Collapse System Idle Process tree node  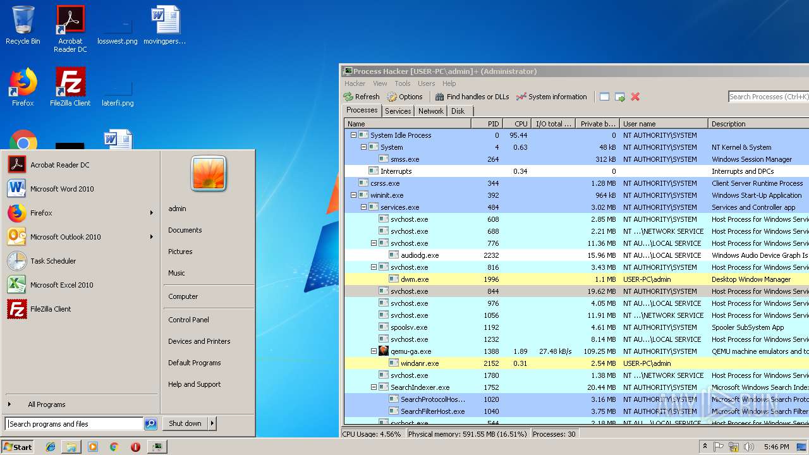point(353,135)
